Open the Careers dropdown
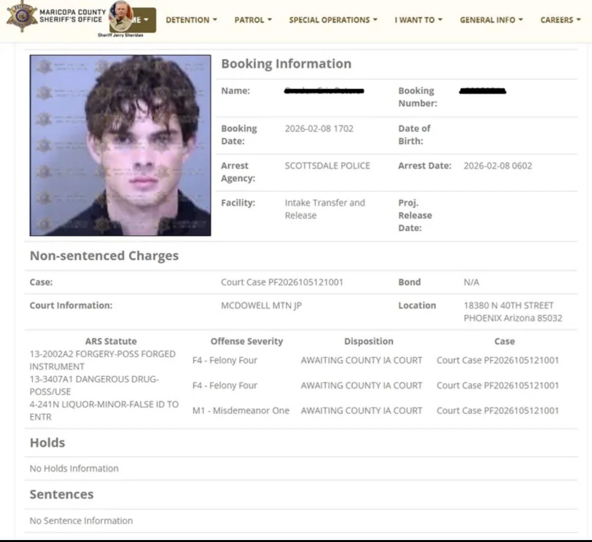This screenshot has width=592, height=542. pos(561,20)
